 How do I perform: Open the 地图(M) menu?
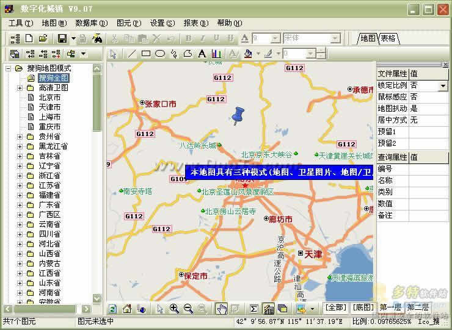point(54,23)
